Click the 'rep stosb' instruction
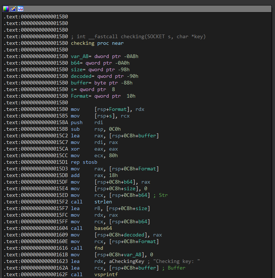Image resolution: width=275 pixels, height=278 pixels. pyautogui.click(x=84, y=162)
